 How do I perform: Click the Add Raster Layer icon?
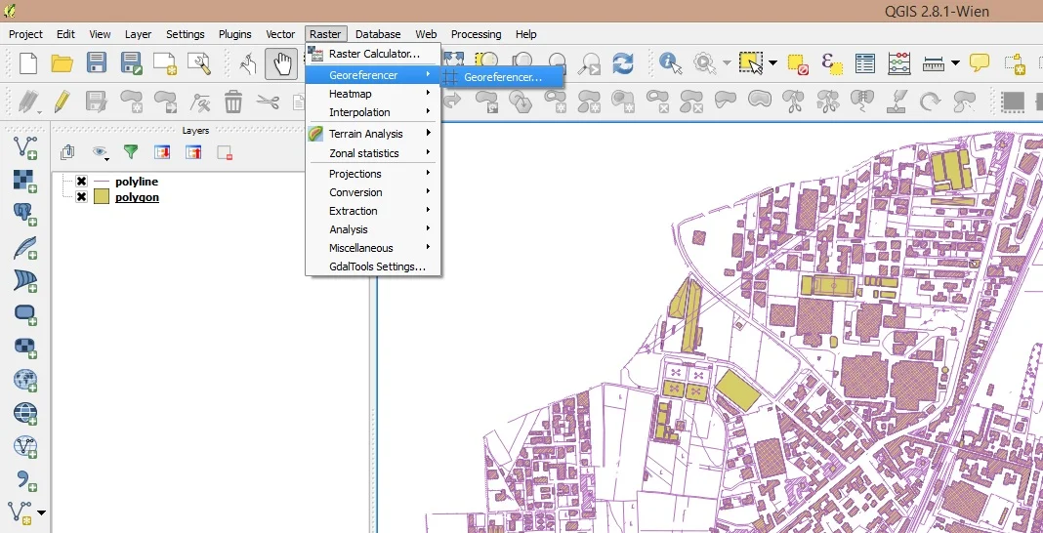25,181
